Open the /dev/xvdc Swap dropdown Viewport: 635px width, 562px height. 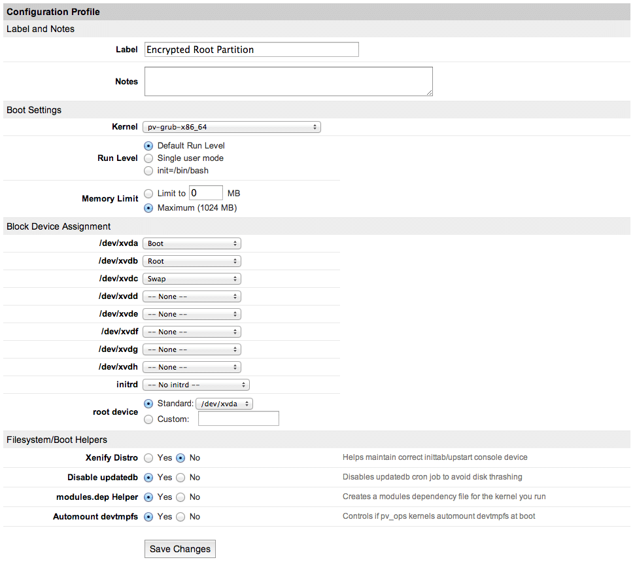pos(192,279)
